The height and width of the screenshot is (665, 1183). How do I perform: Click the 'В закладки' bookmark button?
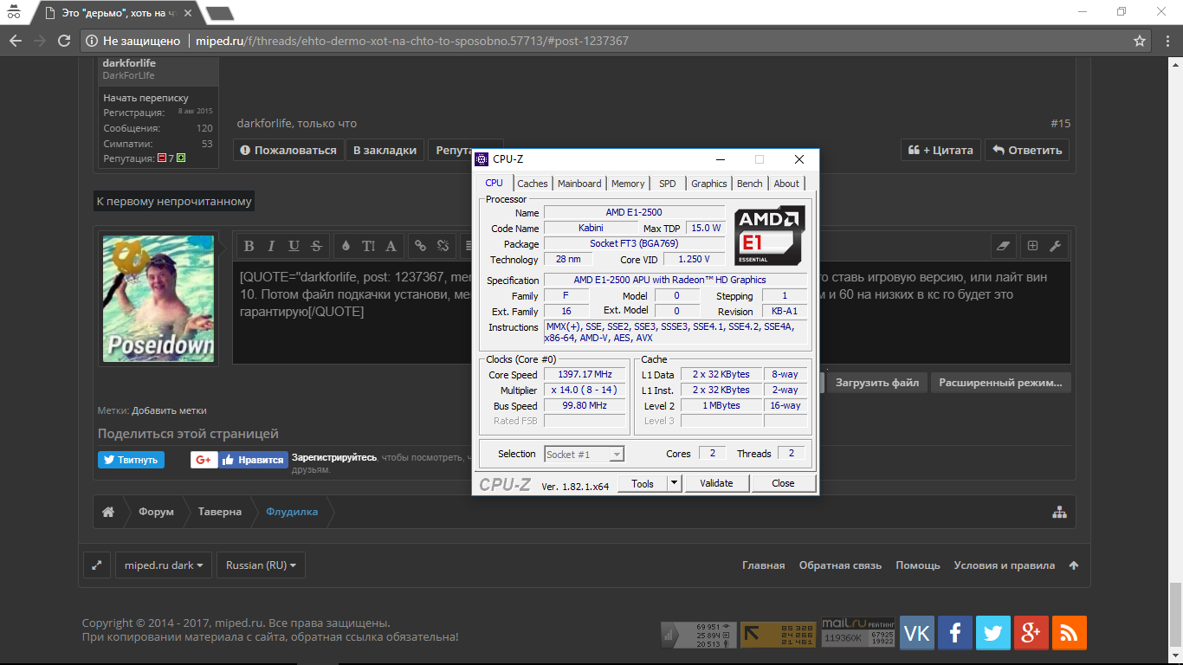tap(385, 150)
